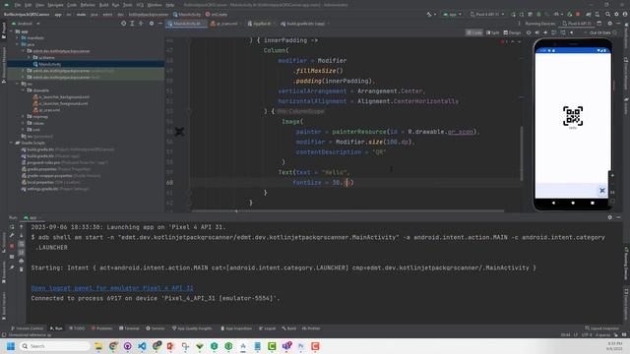630x354 pixels.
Task: Click the locate opened file target icon
Action: pos(123,24)
